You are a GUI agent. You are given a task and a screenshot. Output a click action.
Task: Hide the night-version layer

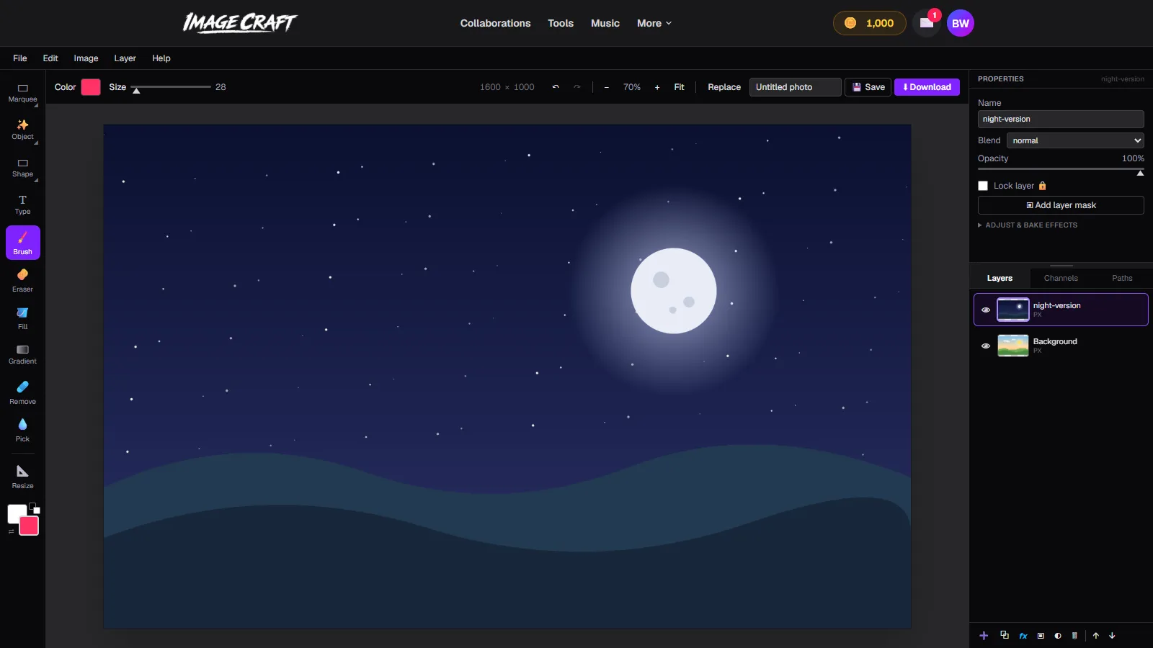click(986, 310)
